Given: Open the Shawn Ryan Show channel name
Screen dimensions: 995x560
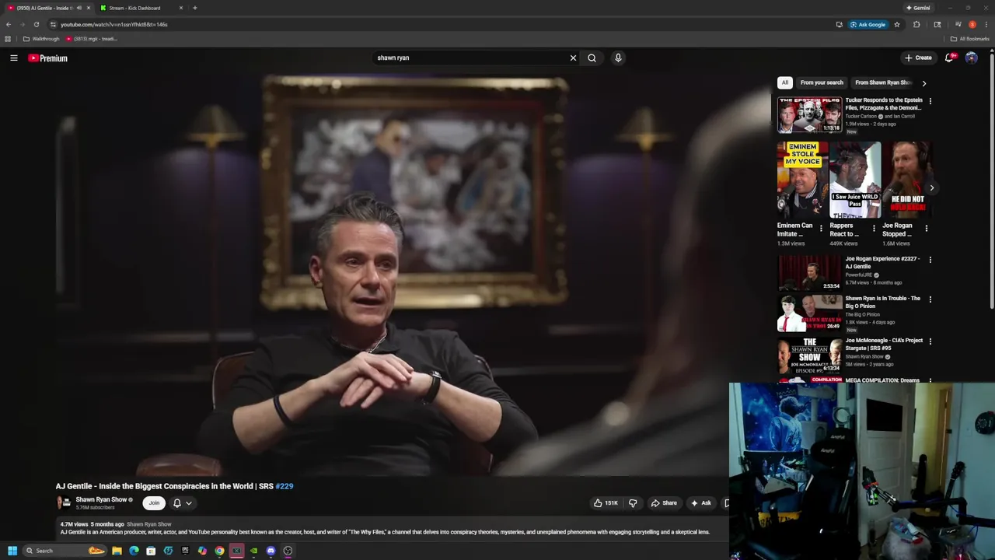Looking at the screenshot, I should 101,500.
